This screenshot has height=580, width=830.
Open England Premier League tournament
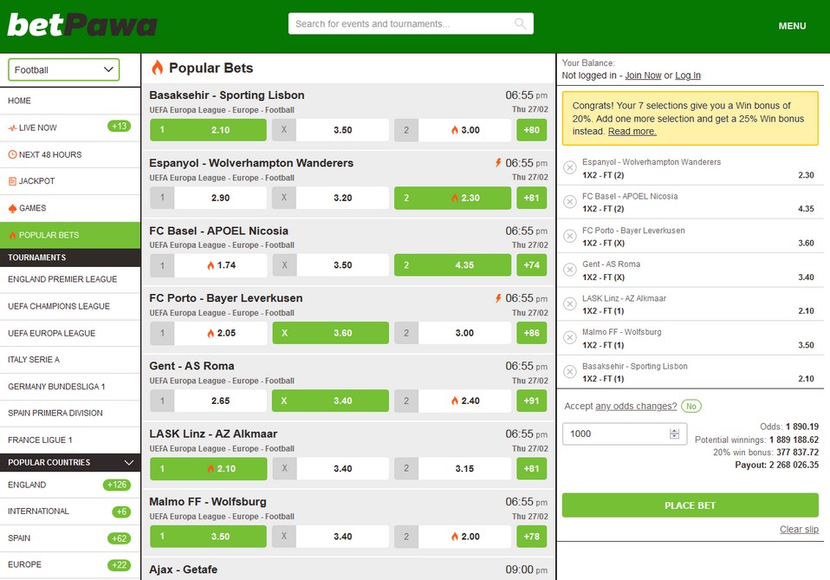70,279
